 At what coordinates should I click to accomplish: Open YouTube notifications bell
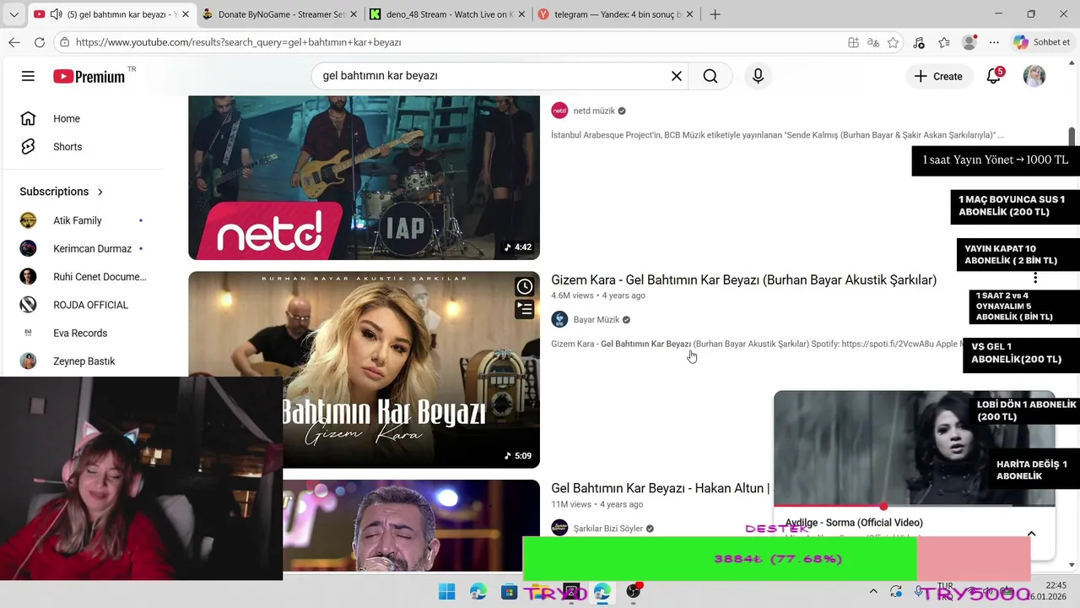click(994, 76)
